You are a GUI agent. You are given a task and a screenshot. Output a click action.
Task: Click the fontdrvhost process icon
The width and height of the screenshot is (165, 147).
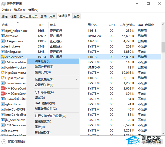[x=3, y=67]
